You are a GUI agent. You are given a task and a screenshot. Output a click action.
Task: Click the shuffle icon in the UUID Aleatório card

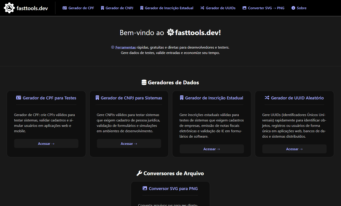[267, 98]
